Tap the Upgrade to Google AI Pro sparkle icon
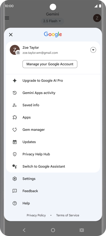This screenshot has width=106, height=236. [15, 81]
